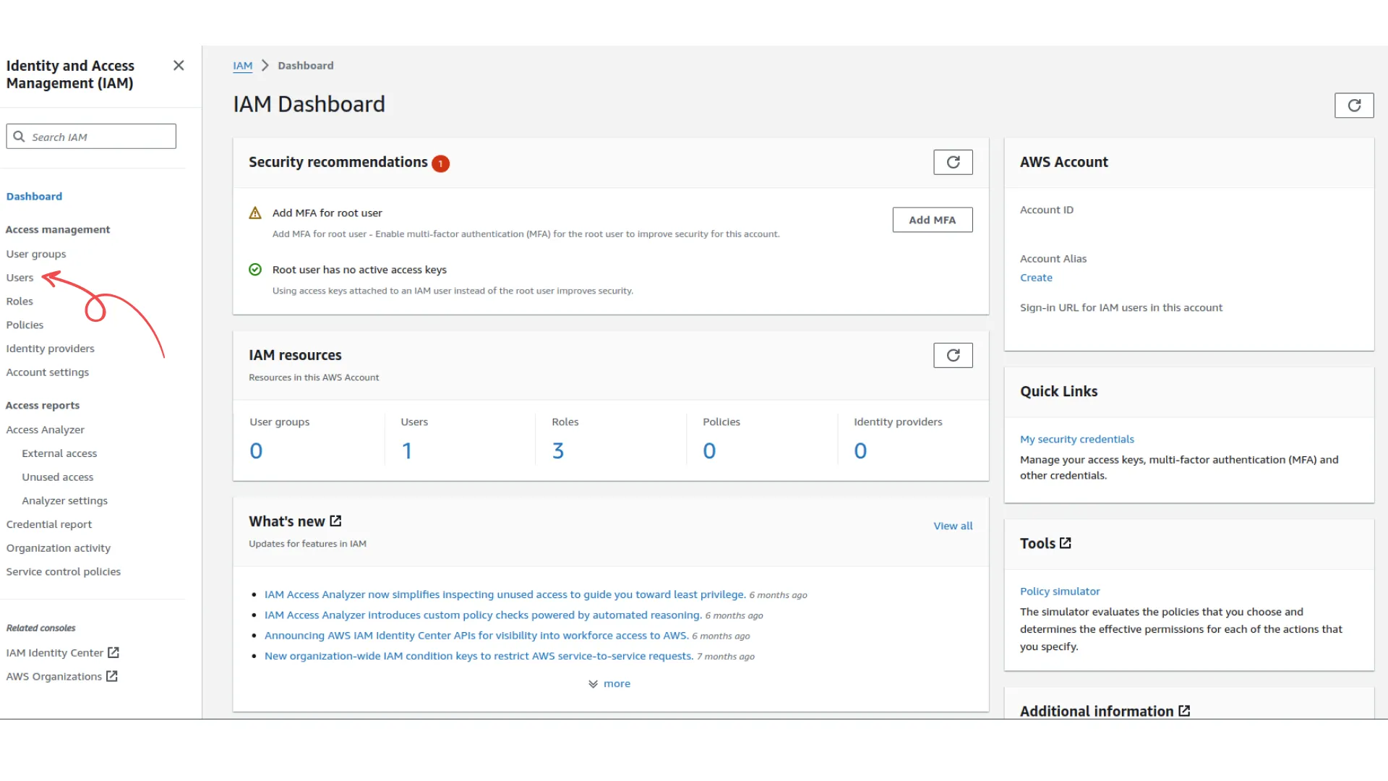This screenshot has width=1388, height=781.
Task: Click Create account alias link
Action: tap(1036, 278)
